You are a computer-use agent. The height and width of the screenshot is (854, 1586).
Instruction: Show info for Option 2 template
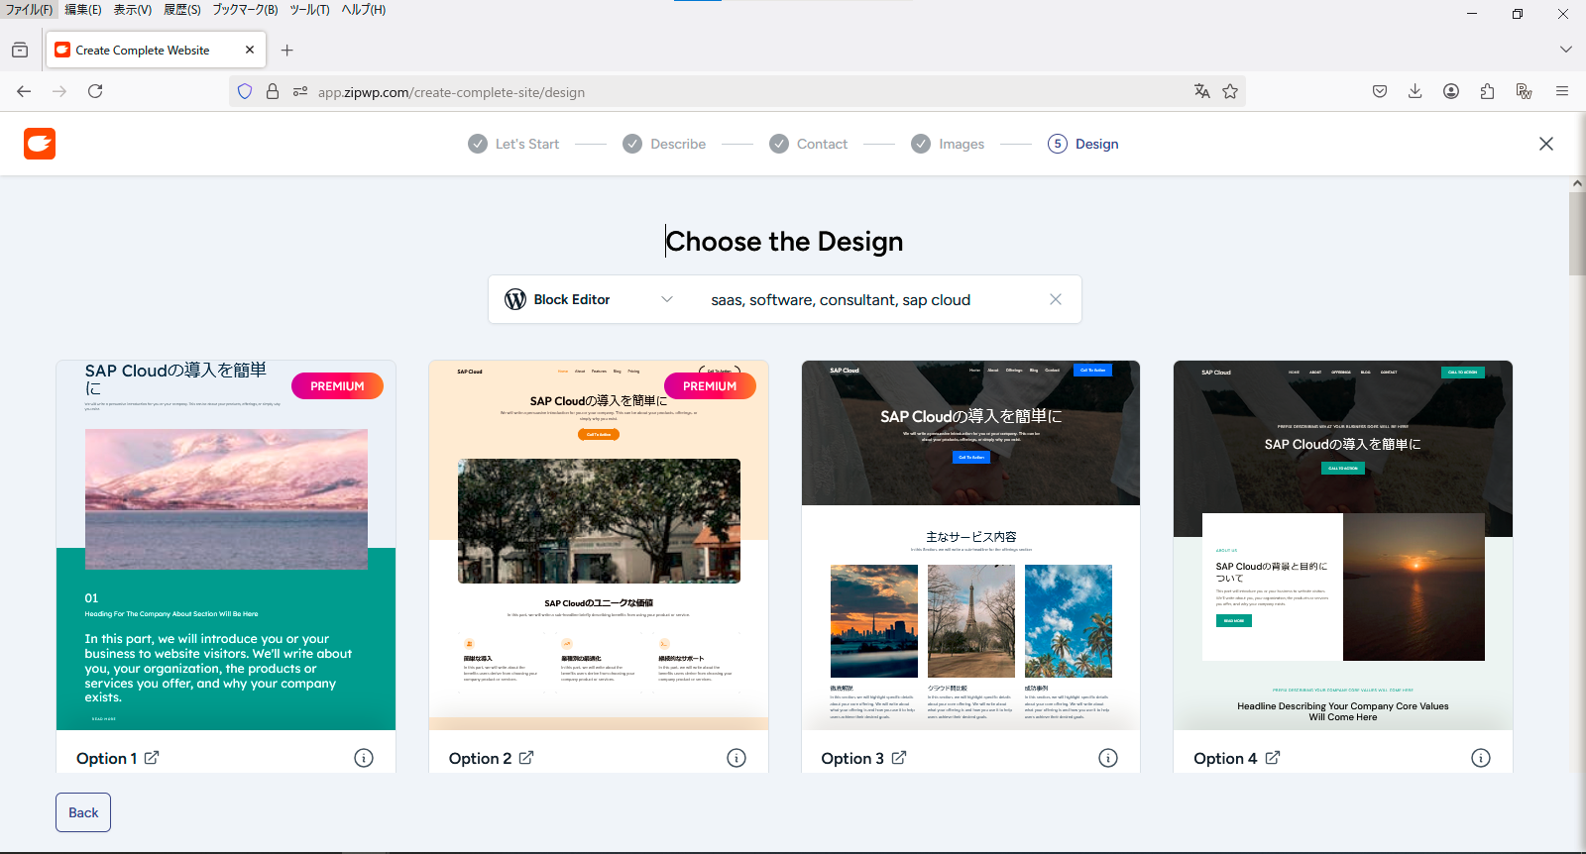tap(736, 758)
